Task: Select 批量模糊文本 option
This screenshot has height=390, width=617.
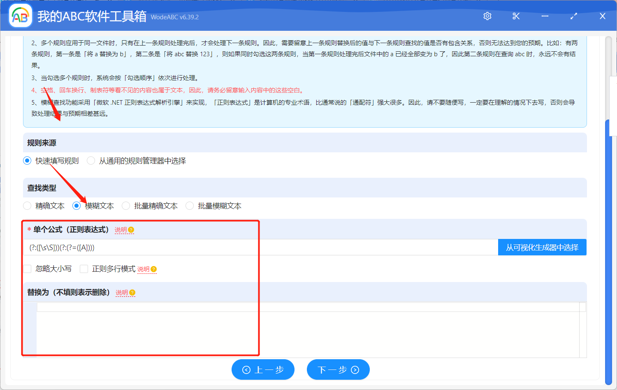Action: coord(189,206)
